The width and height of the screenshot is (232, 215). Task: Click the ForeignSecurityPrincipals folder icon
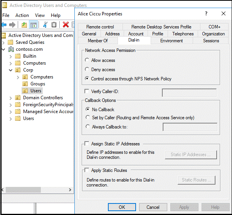coord(18,105)
